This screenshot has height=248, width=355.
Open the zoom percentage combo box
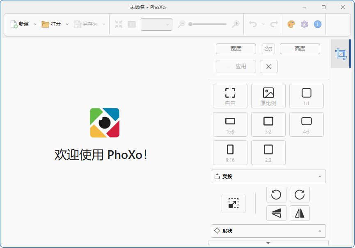coord(156,24)
